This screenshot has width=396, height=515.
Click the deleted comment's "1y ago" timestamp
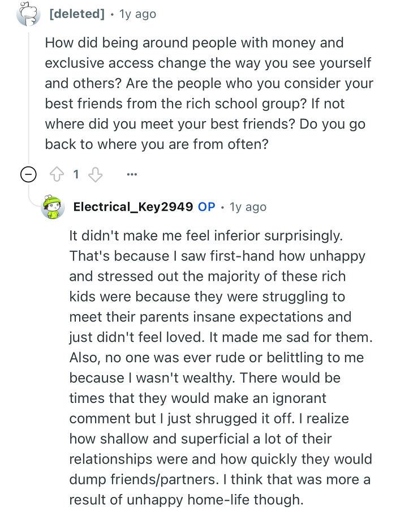[x=137, y=14]
